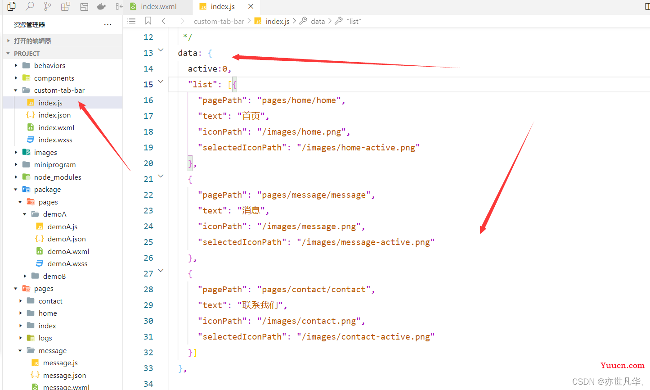650x390 pixels.
Task: Collapse the PROJECT section
Action: [62, 53]
